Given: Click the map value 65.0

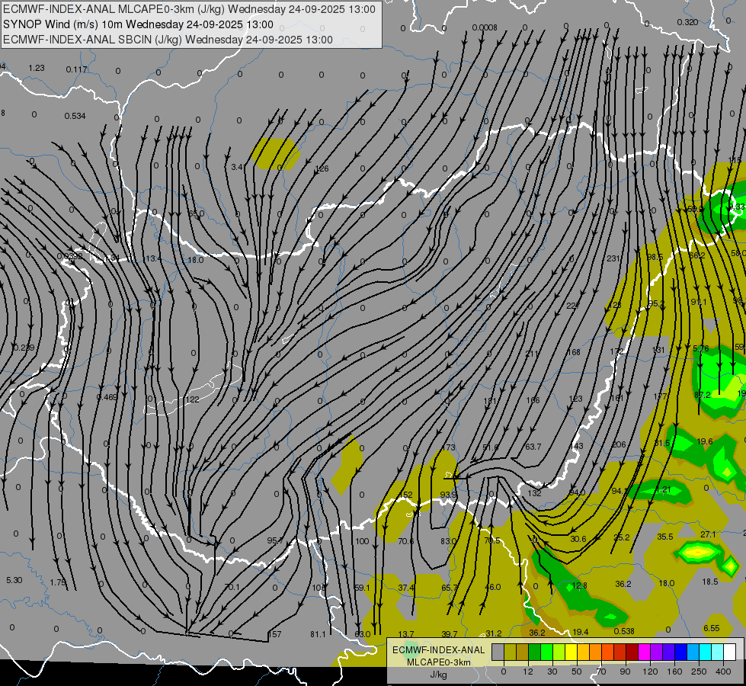Looking at the screenshot, I should coord(196,213).
